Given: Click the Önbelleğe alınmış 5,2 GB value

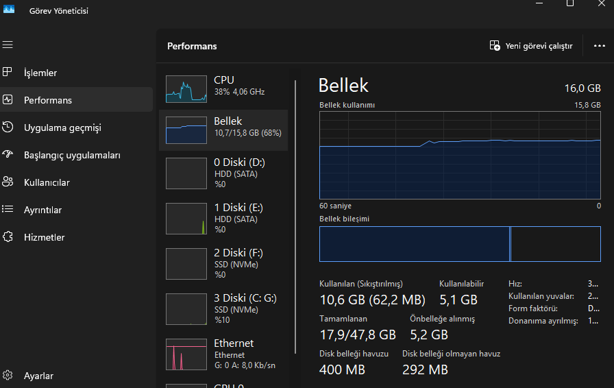Looking at the screenshot, I should click(x=429, y=335).
